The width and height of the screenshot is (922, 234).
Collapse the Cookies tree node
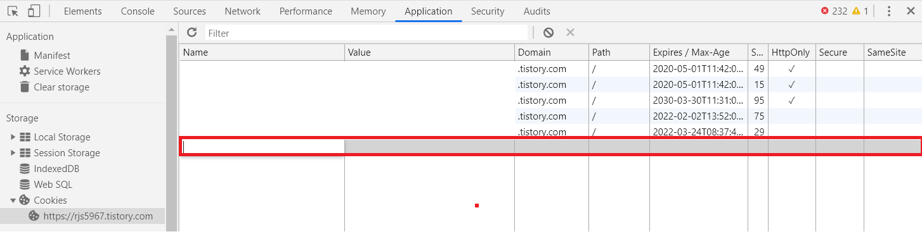tap(13, 200)
